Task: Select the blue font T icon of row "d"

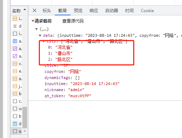Action: coord(15,124)
